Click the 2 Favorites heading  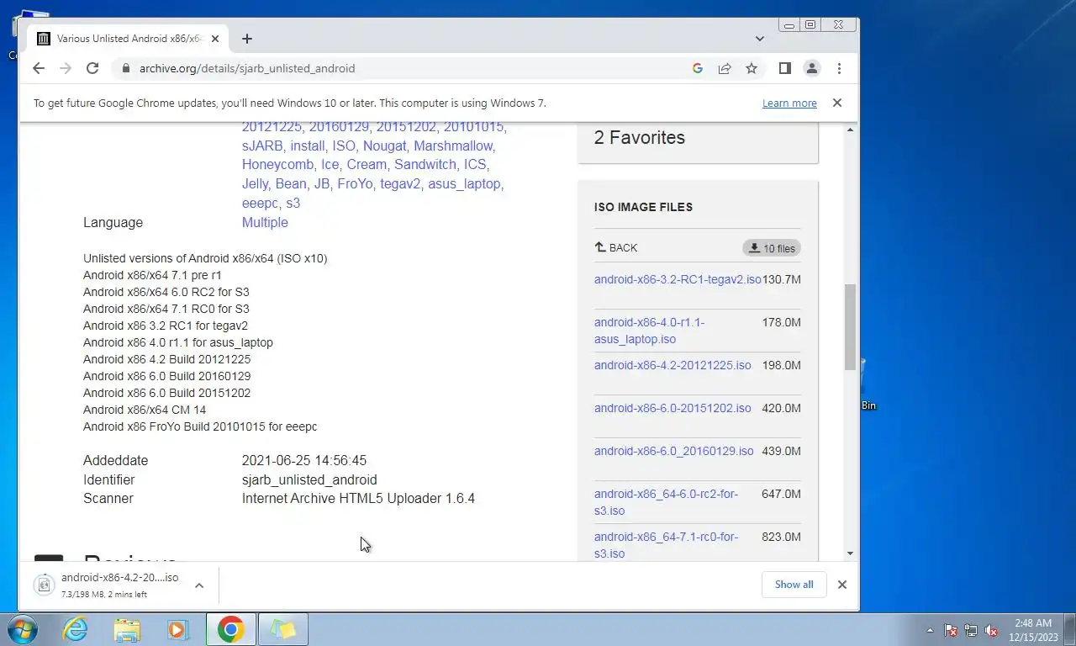click(640, 137)
